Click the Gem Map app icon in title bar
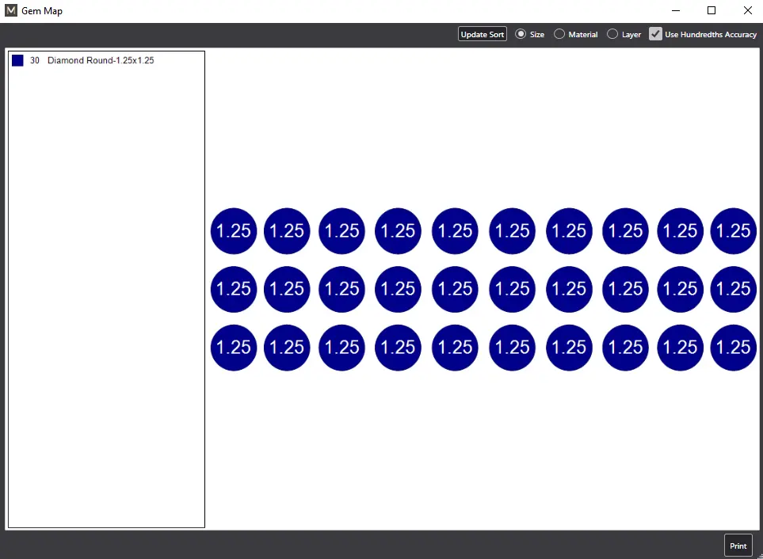Viewport: 763px width, 559px height. pyautogui.click(x=11, y=11)
